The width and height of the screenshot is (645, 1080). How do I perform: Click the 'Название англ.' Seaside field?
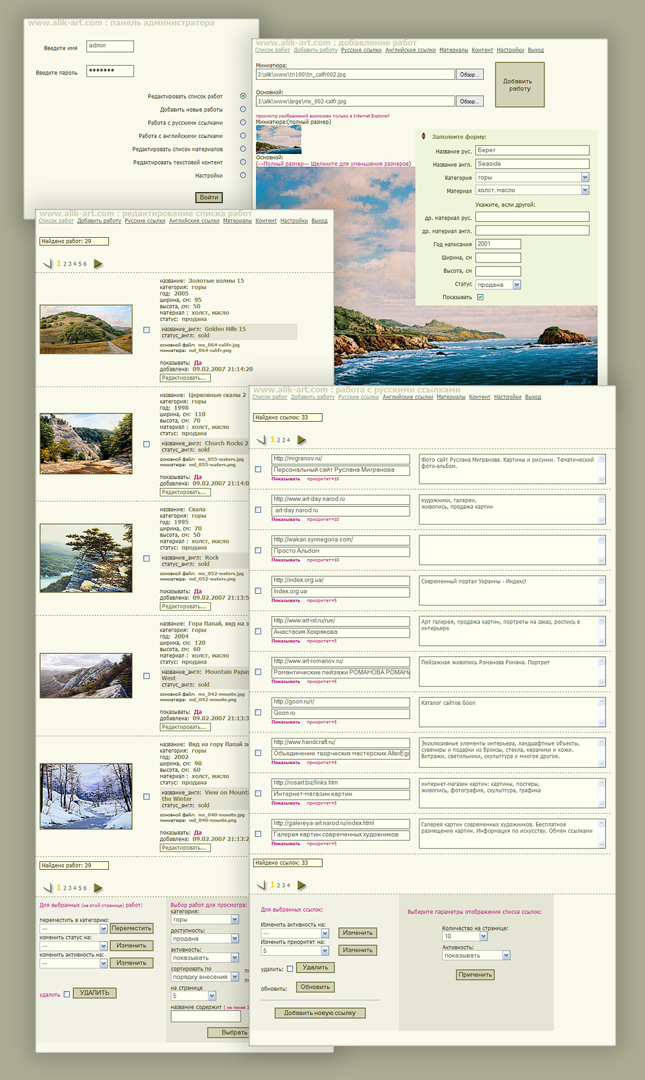533,164
